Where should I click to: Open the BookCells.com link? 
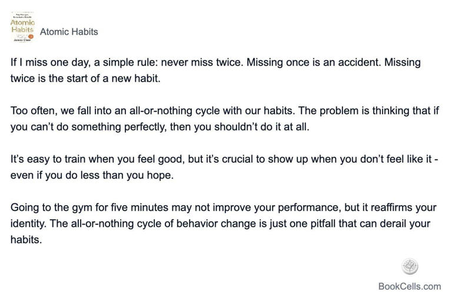(x=409, y=287)
